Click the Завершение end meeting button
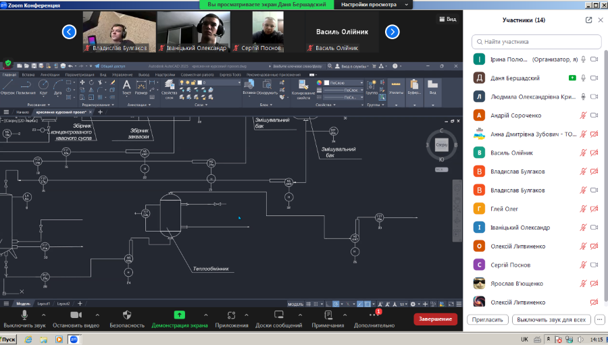The image size is (608, 345). click(x=435, y=319)
